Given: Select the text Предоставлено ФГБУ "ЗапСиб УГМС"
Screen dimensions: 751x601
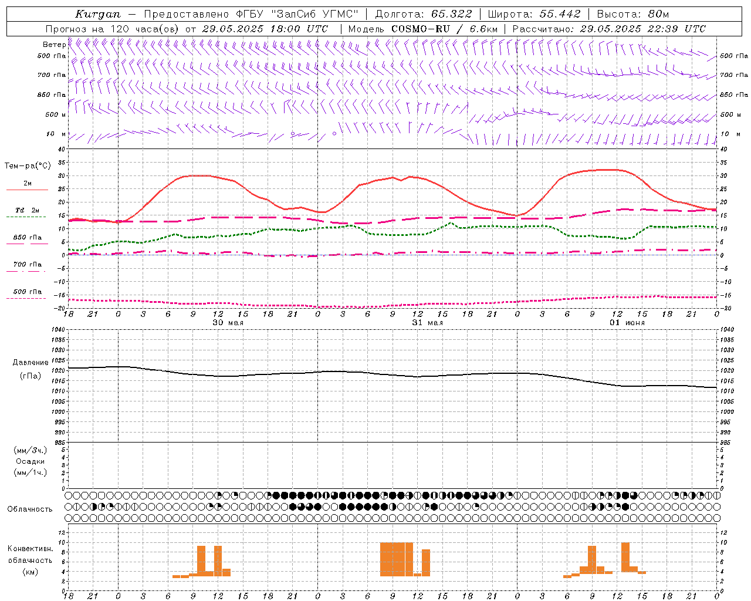Looking at the screenshot, I should point(251,14).
